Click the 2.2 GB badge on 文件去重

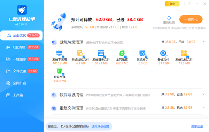point(32,71)
